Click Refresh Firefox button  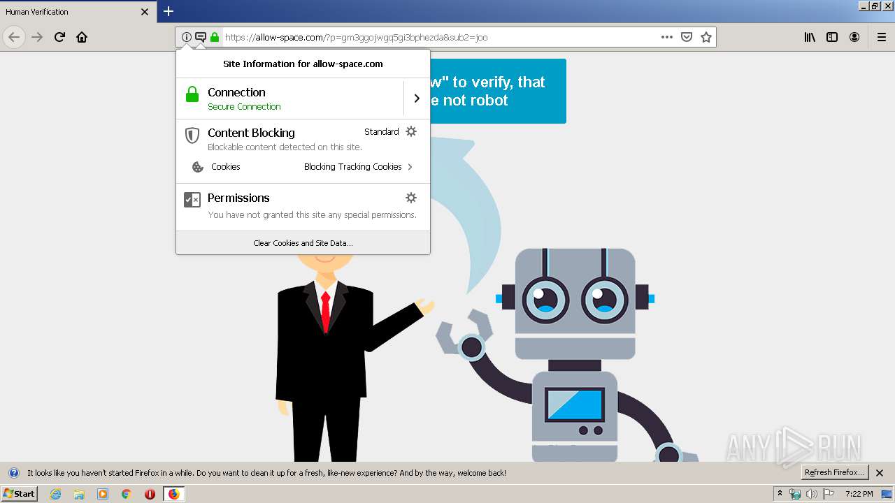click(x=834, y=473)
